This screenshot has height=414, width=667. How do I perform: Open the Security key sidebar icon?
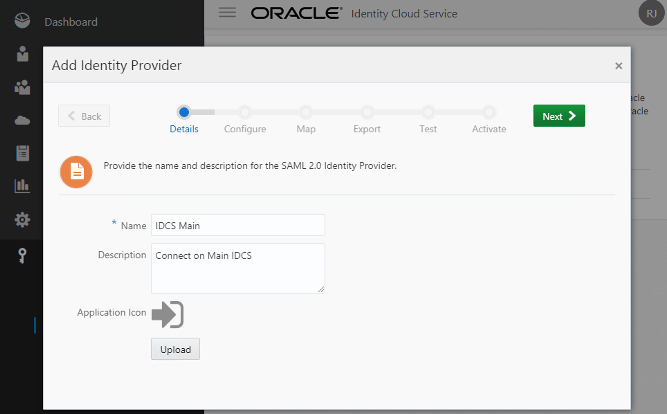point(22,256)
